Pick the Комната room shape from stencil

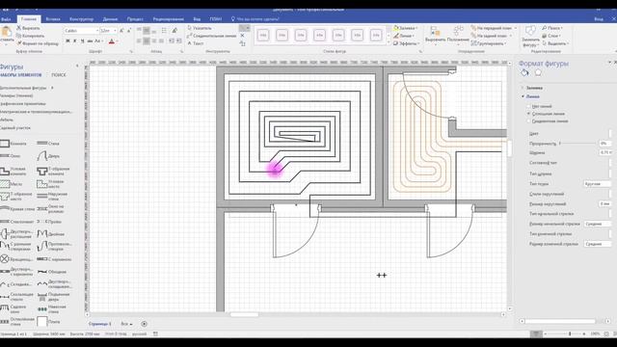pyautogui.click(x=13, y=144)
